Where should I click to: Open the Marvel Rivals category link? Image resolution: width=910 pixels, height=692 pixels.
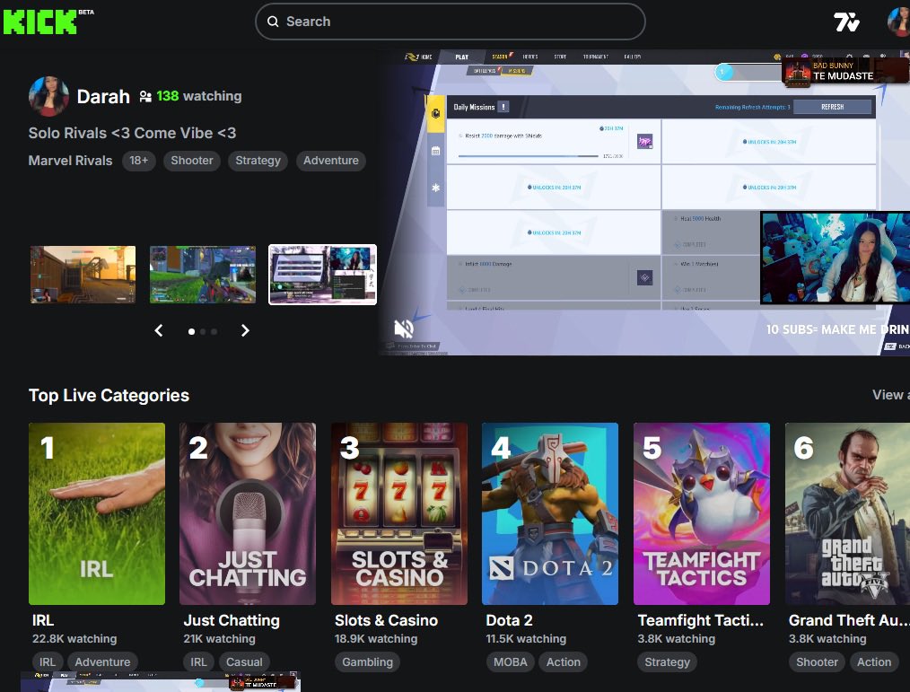[x=70, y=161]
